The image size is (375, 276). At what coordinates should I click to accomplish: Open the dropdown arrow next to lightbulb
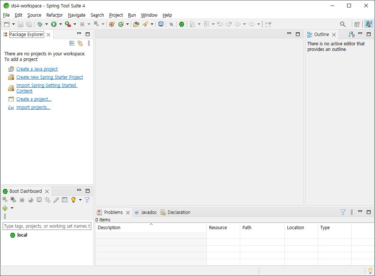point(80,200)
